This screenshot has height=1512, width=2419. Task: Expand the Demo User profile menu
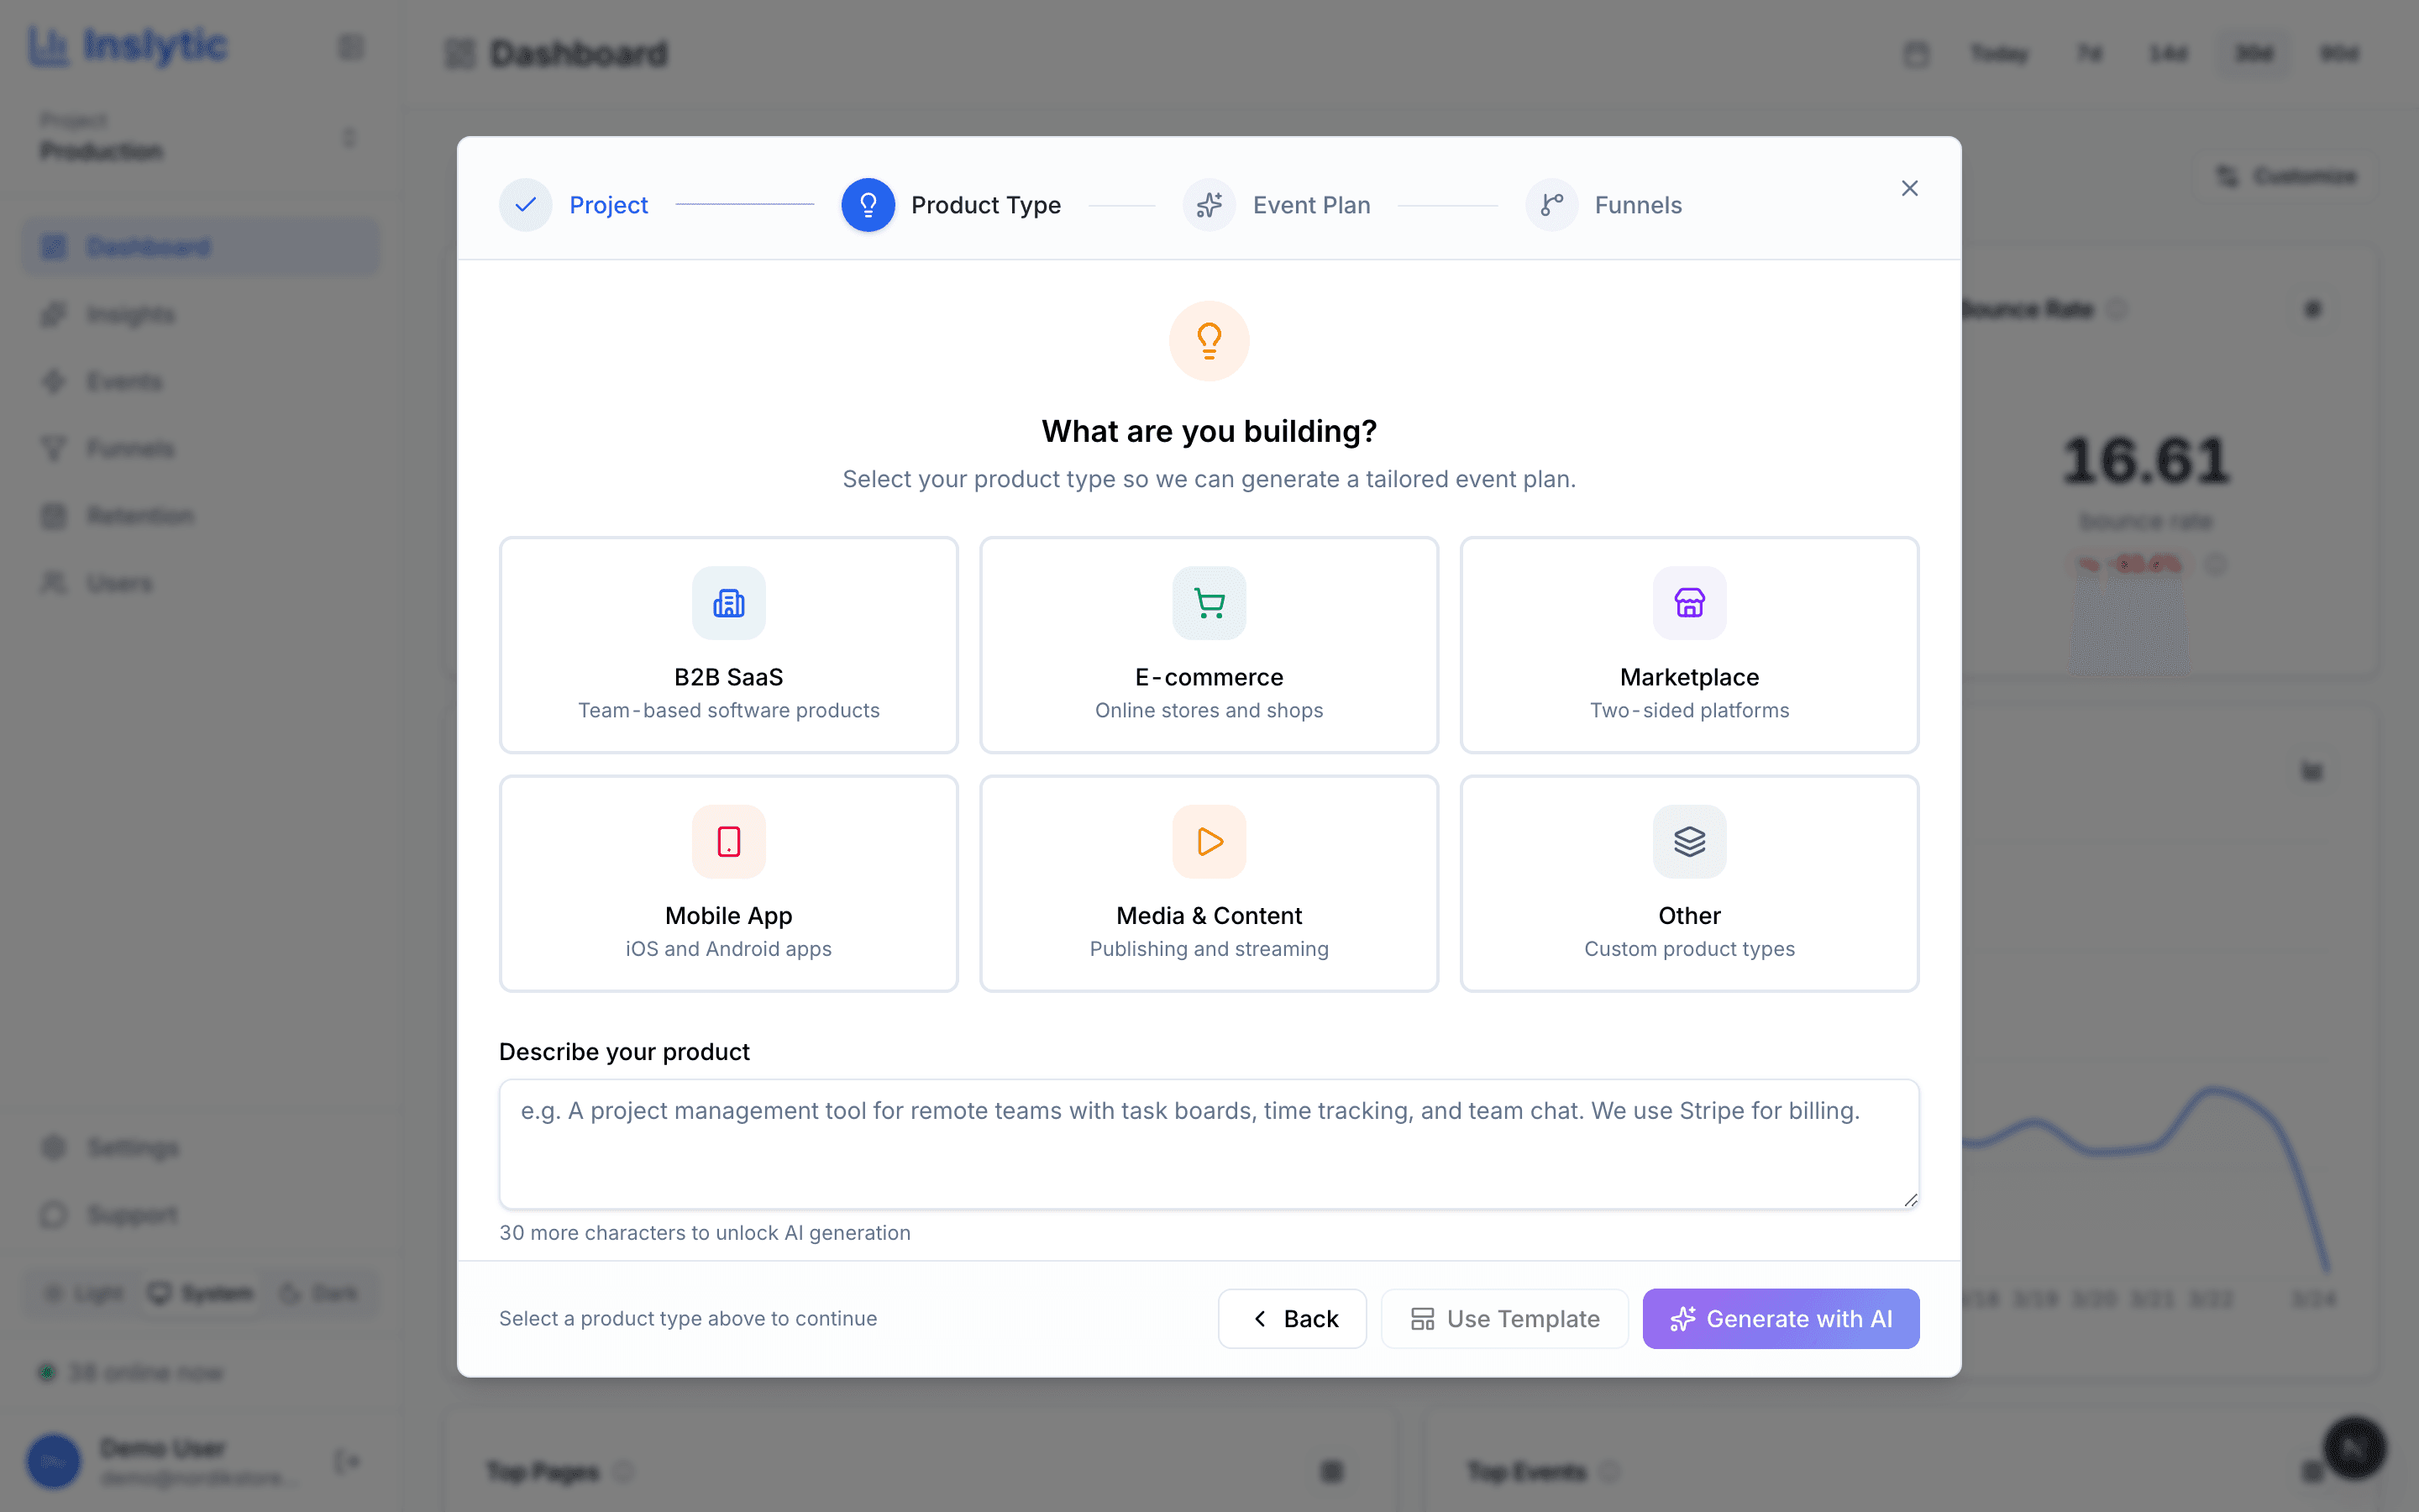pyautogui.click(x=160, y=1460)
